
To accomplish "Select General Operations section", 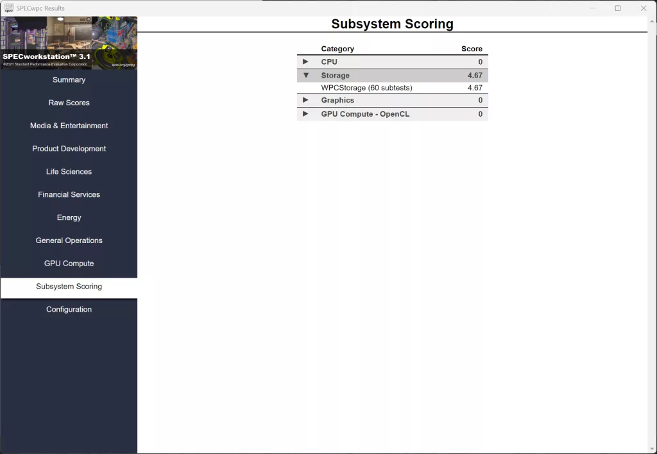I will (69, 240).
